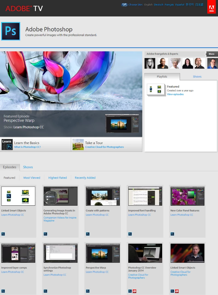Open Generating Image Assets episode thumbnail

(x=60, y=196)
